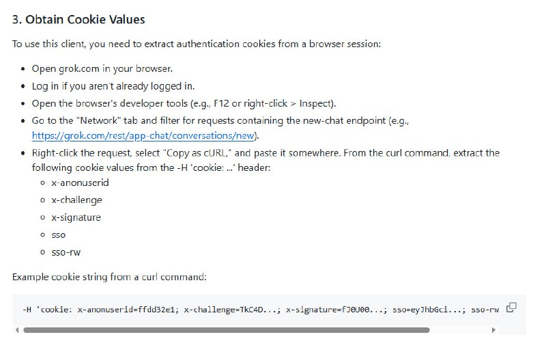The height and width of the screenshot is (352, 546).
Task: Click the "Log in if you aren't" bullet
Action: coord(113,86)
